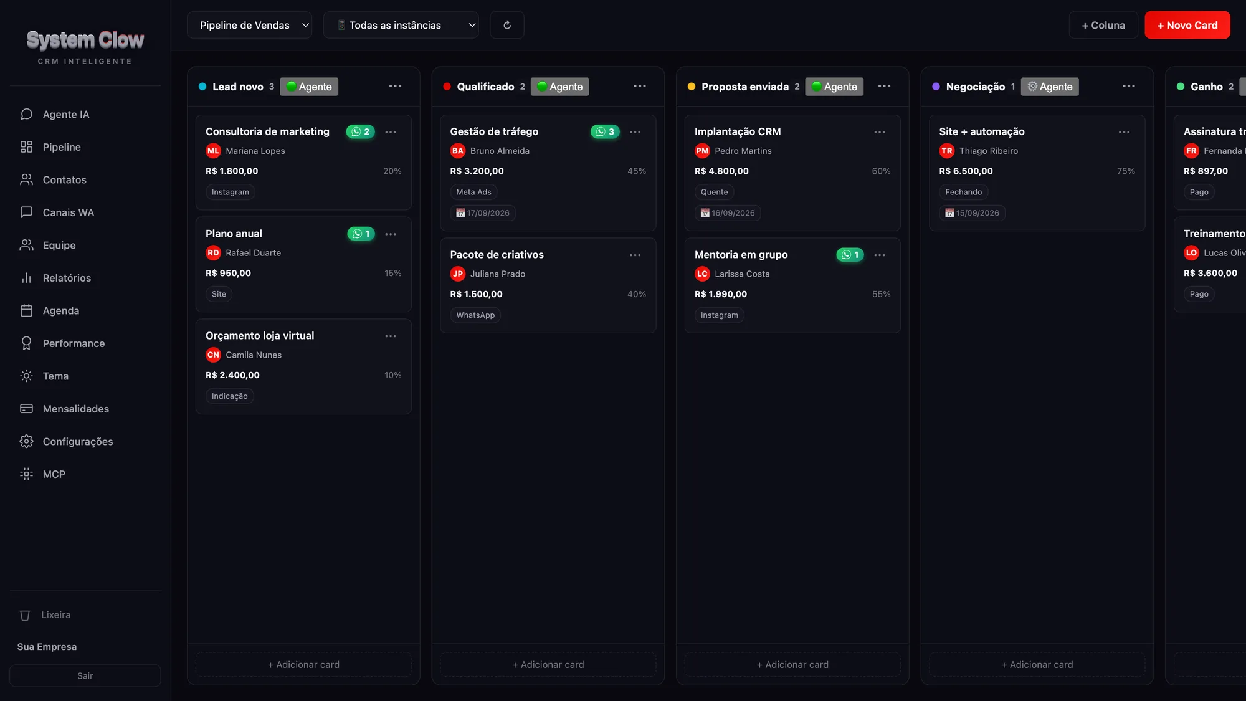This screenshot has height=701, width=1246.
Task: Open Agenda calendar icon in sidebar
Action: (x=26, y=310)
